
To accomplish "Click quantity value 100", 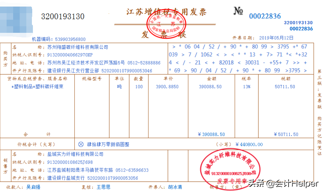I will [x=139, y=87].
